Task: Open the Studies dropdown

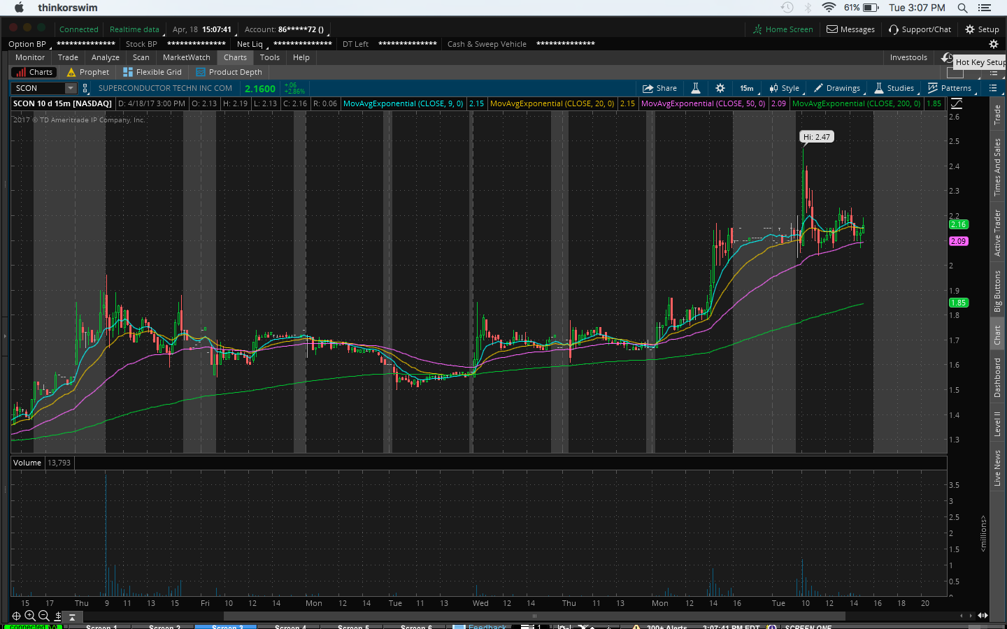Action: pyautogui.click(x=894, y=88)
